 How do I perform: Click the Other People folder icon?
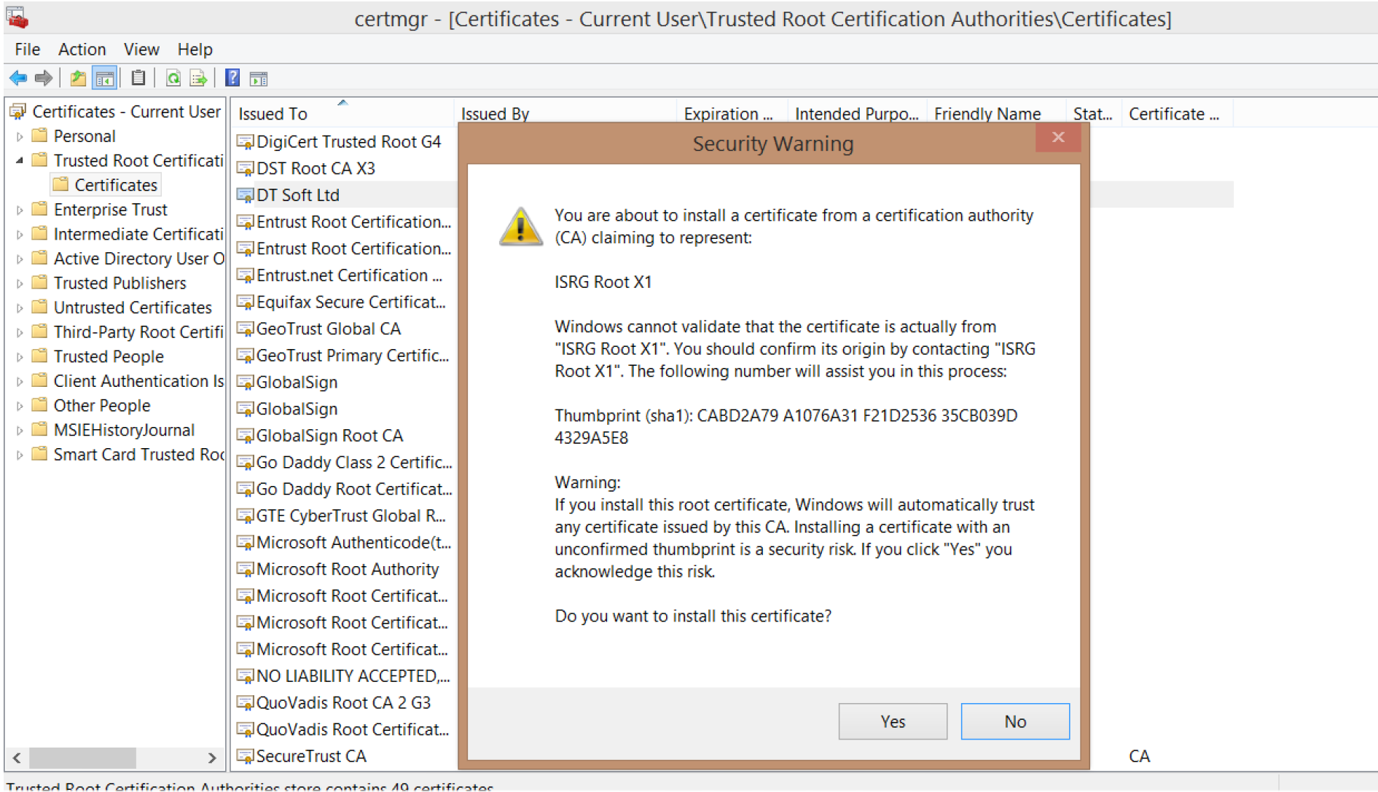(40, 405)
